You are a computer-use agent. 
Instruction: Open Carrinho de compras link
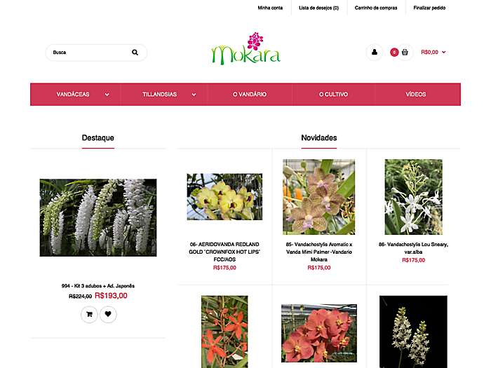click(376, 8)
